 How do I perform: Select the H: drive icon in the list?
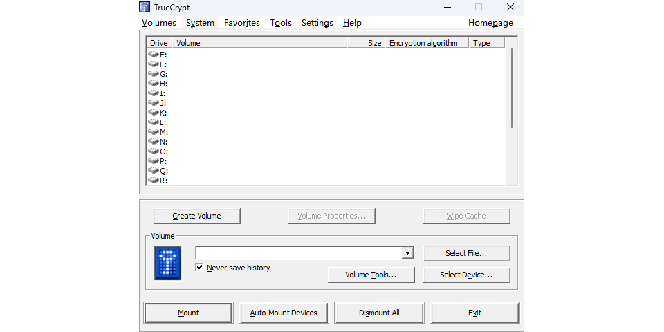tap(154, 84)
